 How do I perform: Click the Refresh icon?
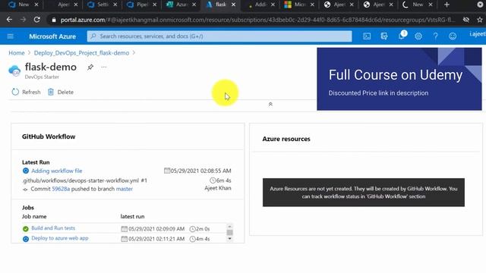[x=15, y=92]
